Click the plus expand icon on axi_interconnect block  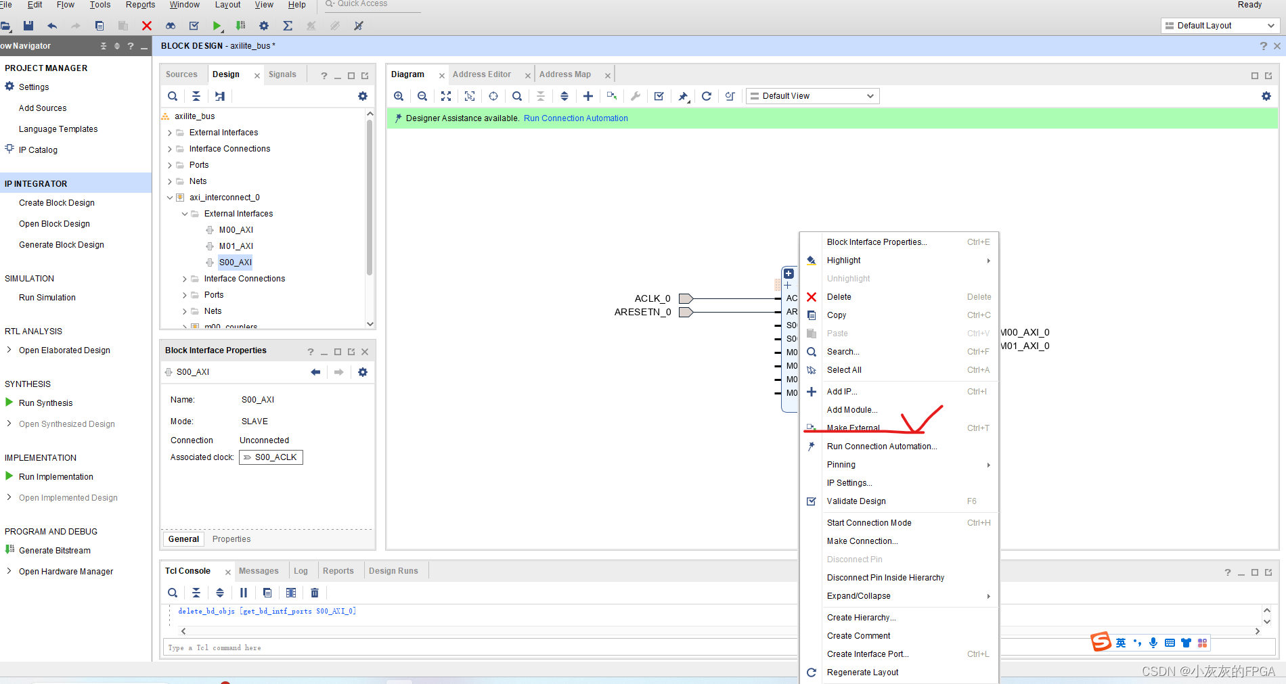pyautogui.click(x=789, y=274)
